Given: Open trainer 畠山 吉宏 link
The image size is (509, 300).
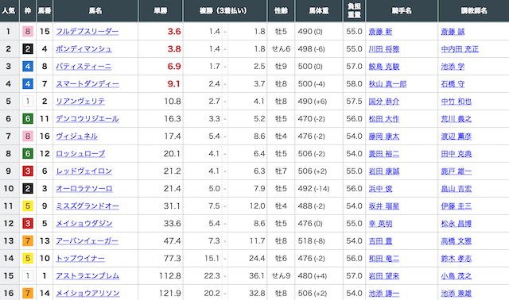Looking at the screenshot, I should click(456, 189).
